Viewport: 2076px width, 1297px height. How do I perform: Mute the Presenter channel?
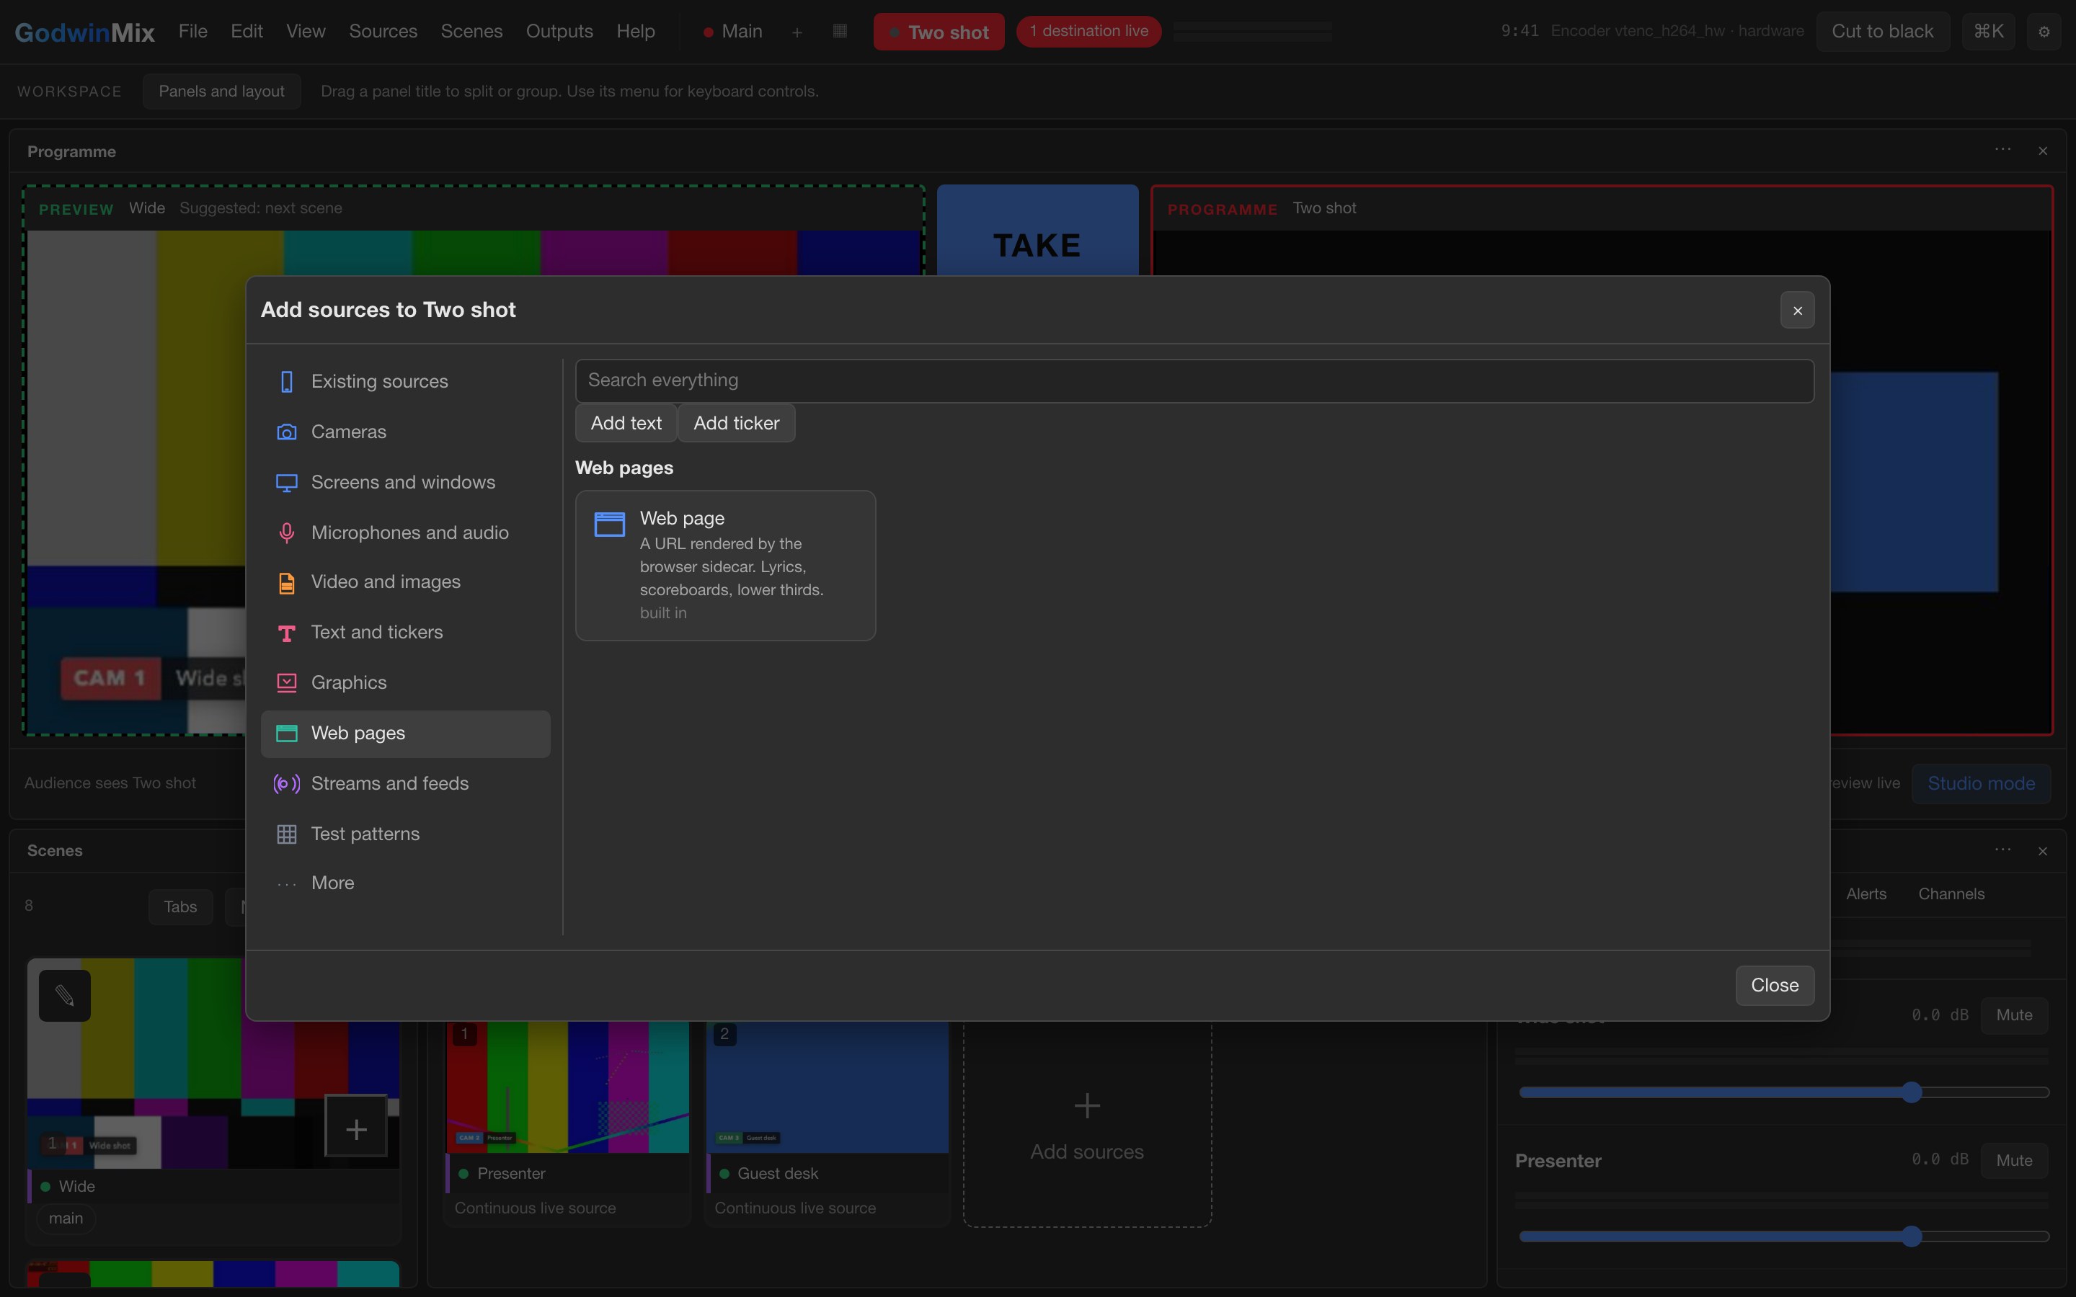pyautogui.click(x=2013, y=1160)
